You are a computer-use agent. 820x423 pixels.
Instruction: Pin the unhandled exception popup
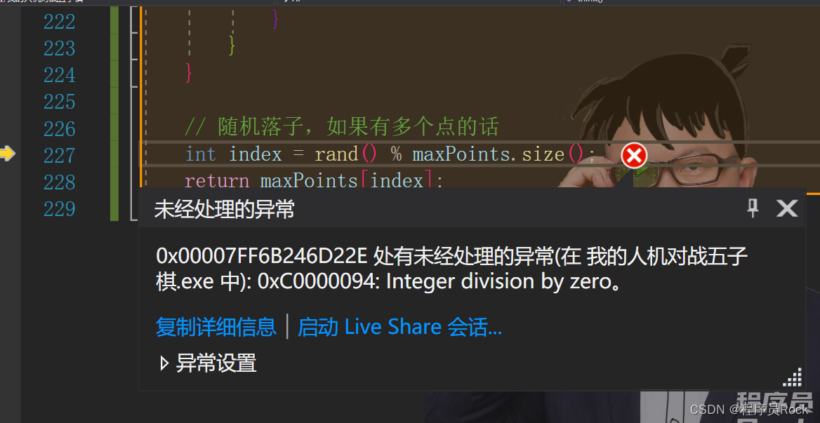753,208
